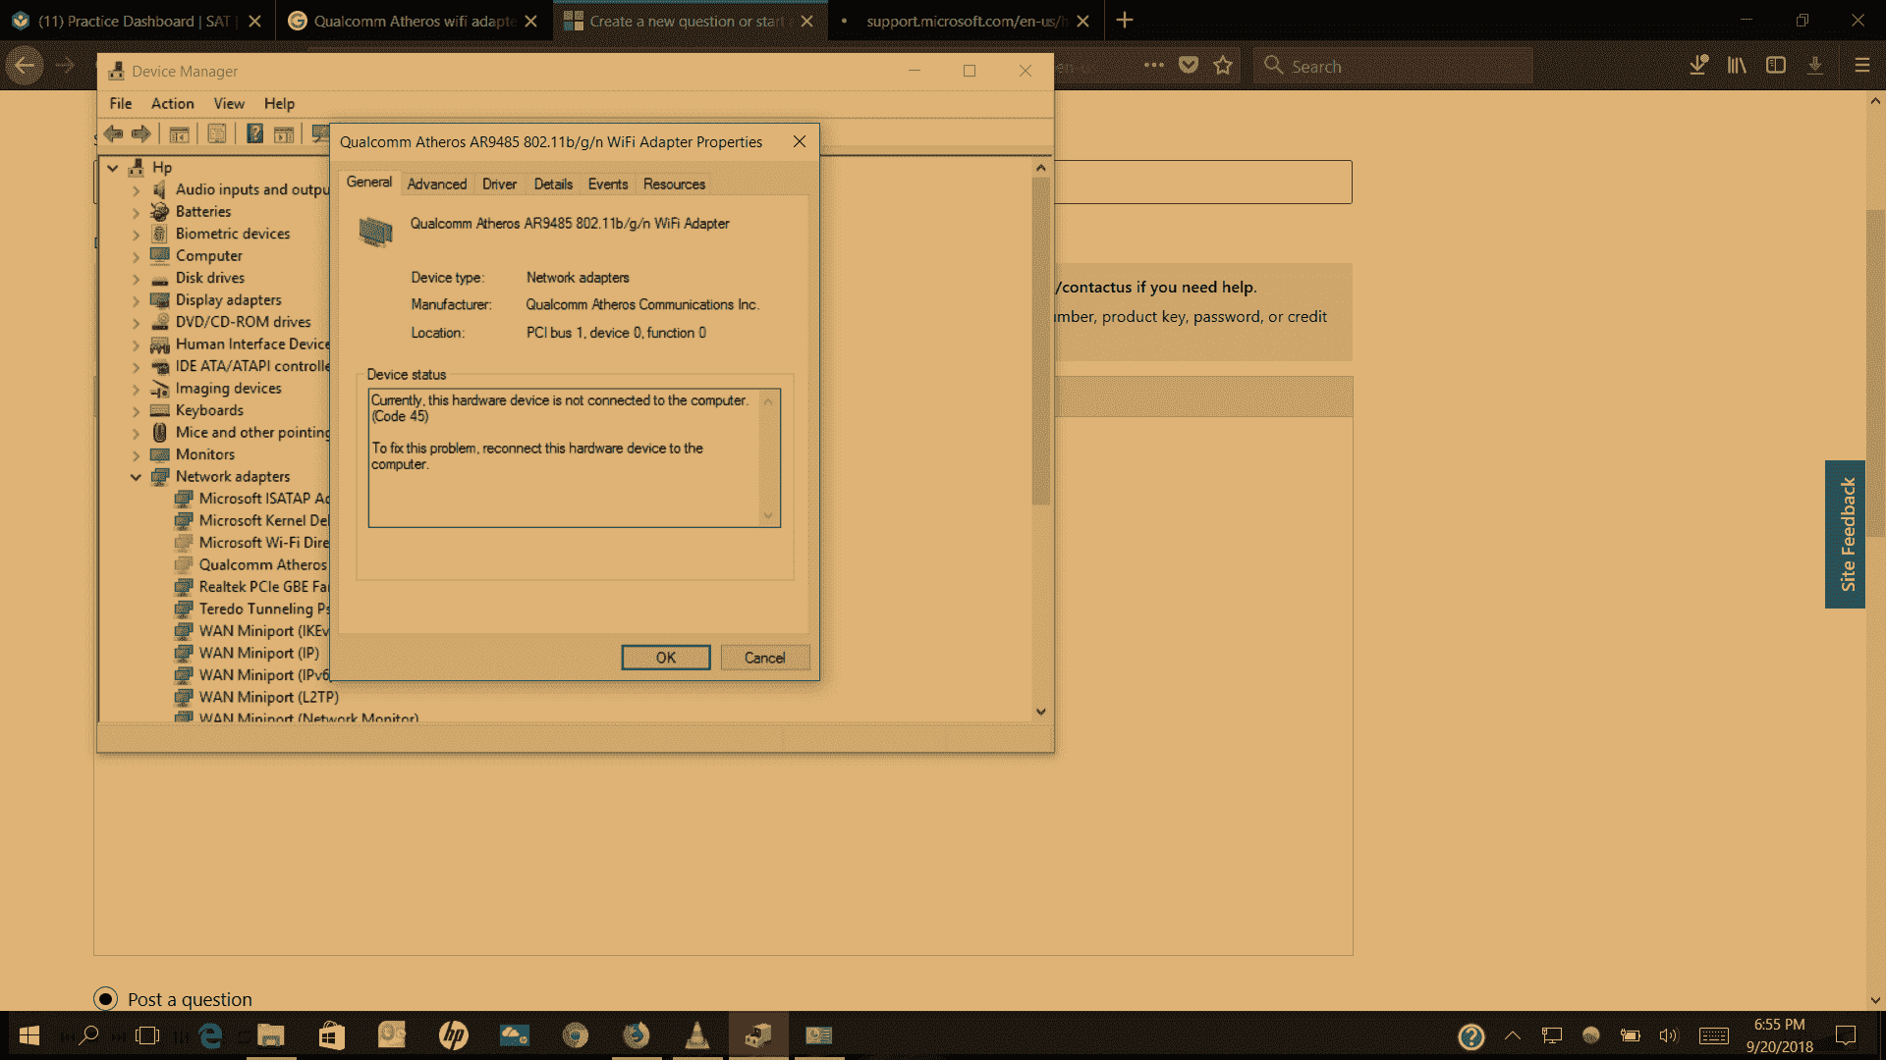Expand the Batteries node
The height and width of the screenshot is (1060, 1886).
tap(136, 212)
